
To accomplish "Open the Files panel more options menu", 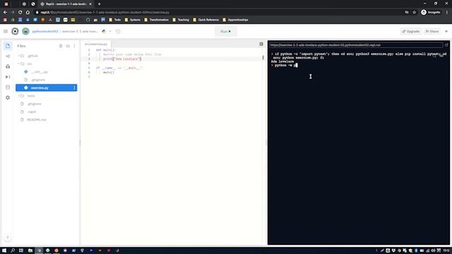I will [x=74, y=46].
